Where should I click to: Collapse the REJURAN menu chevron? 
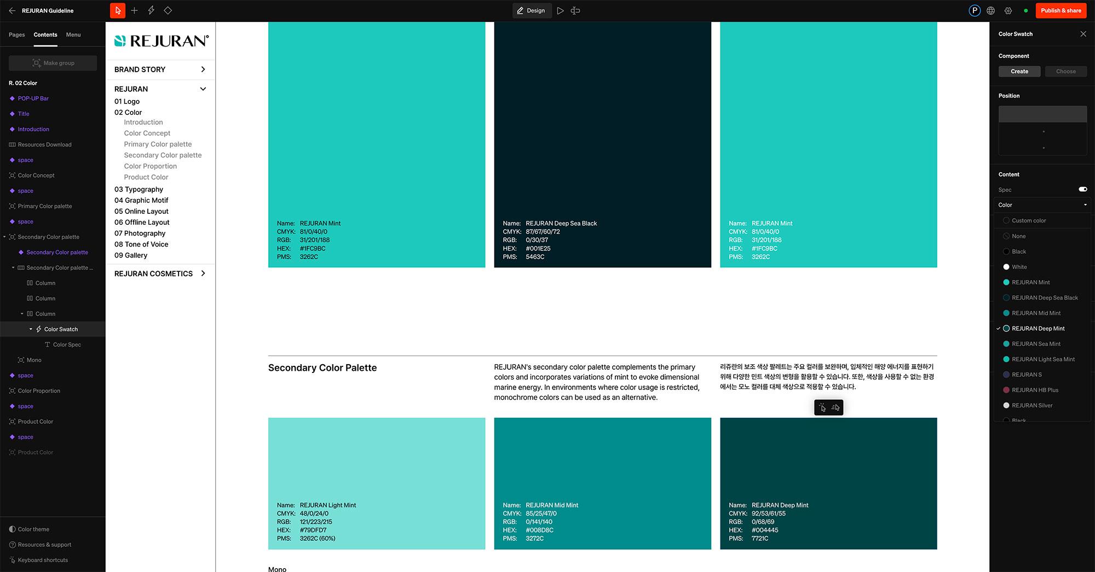203,89
